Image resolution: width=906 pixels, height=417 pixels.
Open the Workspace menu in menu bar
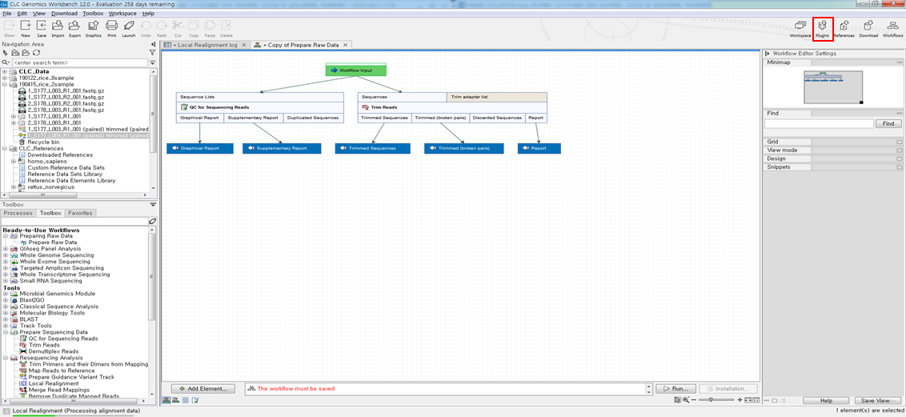(122, 13)
